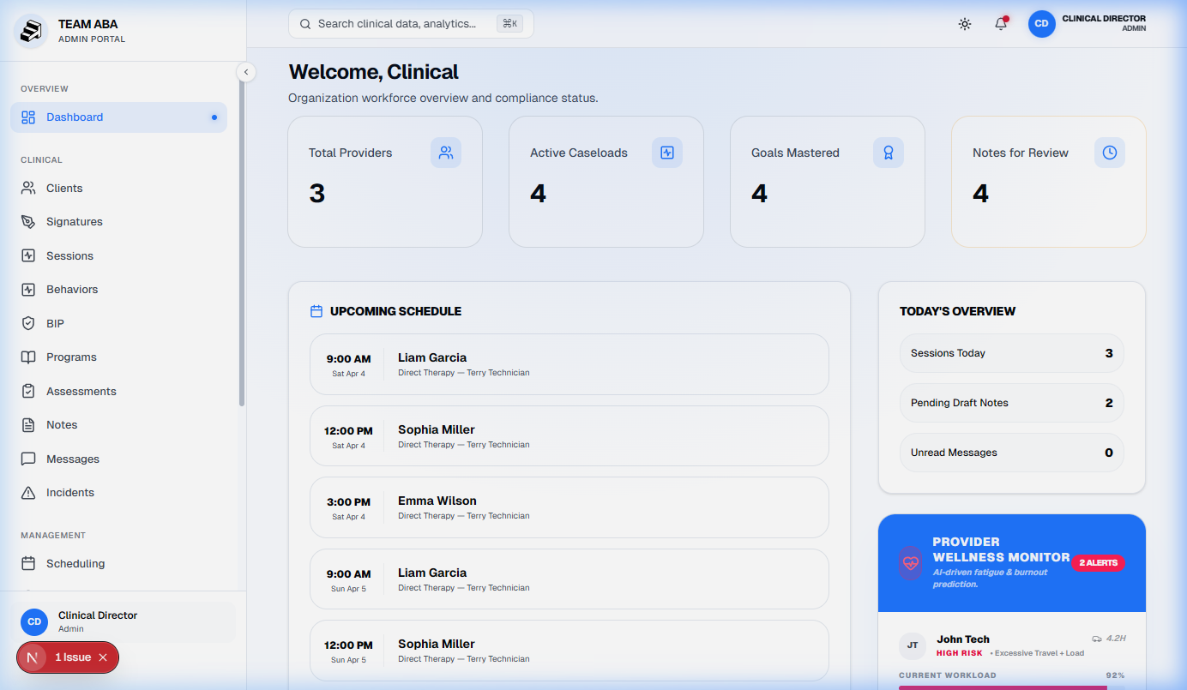Image resolution: width=1187 pixels, height=690 pixels.
Task: Open the Sessions menu item
Action: click(x=118, y=255)
